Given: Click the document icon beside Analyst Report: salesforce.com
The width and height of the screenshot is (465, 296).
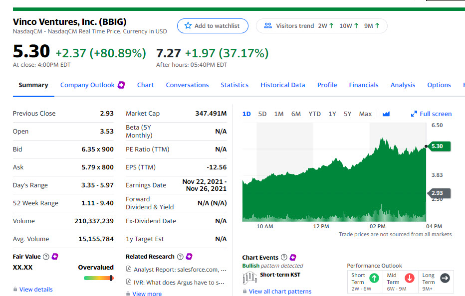Looking at the screenshot, I should click(x=129, y=269).
